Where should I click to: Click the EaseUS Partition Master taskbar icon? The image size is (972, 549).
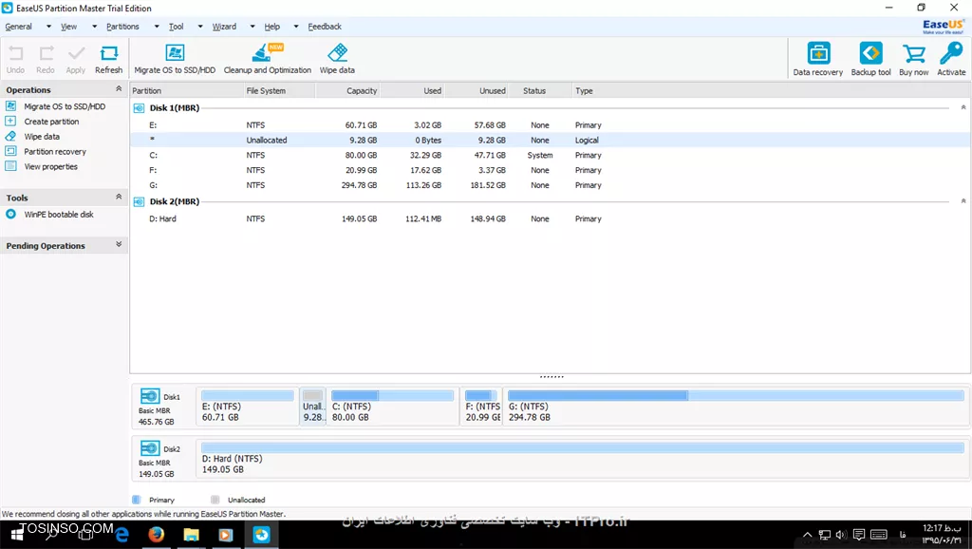(x=261, y=534)
